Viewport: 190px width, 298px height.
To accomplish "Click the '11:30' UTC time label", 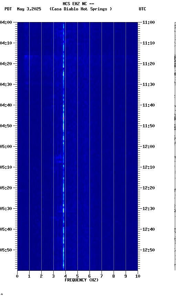I will click(148, 85).
